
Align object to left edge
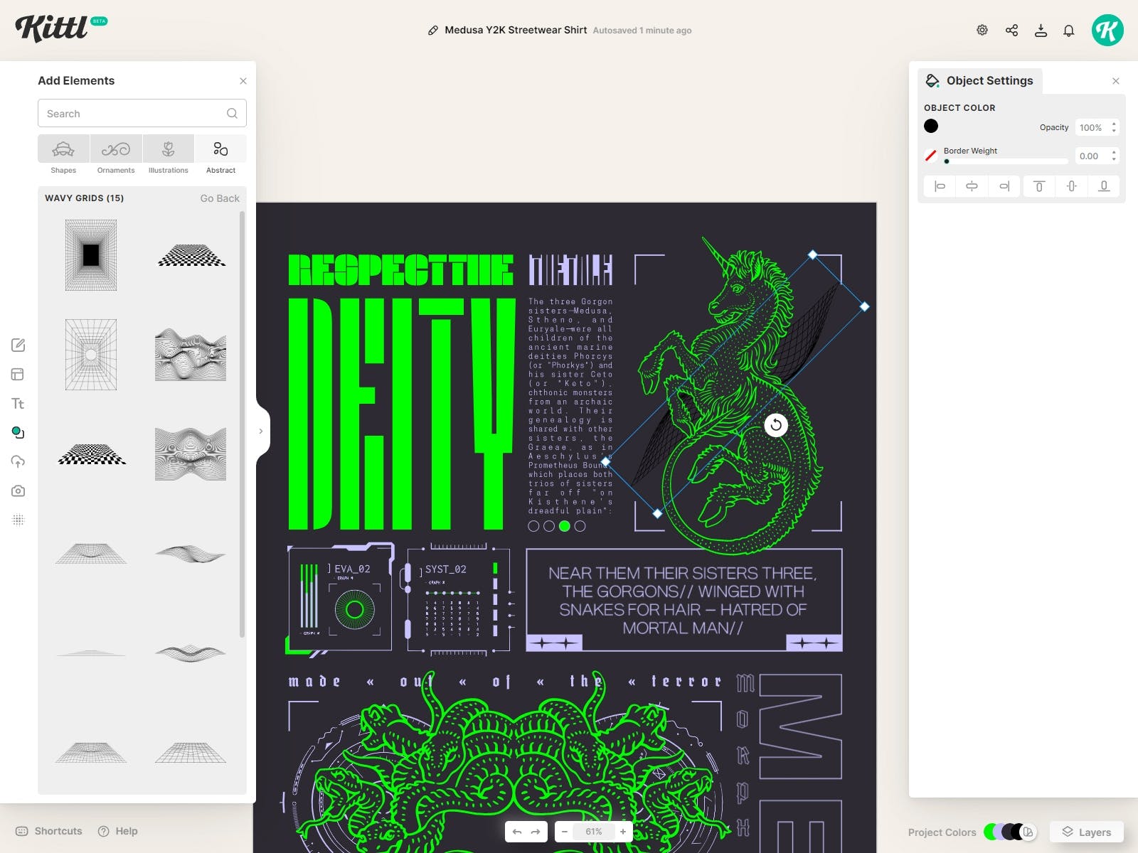pyautogui.click(x=940, y=186)
